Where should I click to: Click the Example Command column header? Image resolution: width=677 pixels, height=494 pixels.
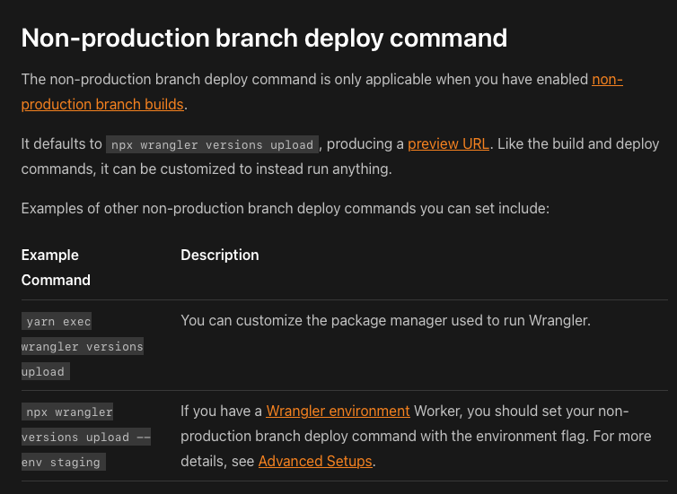(x=56, y=267)
